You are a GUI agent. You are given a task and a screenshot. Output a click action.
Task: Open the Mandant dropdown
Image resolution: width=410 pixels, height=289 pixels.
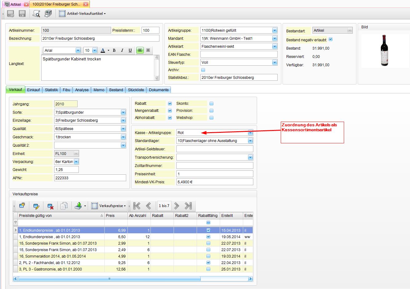pos(275,38)
